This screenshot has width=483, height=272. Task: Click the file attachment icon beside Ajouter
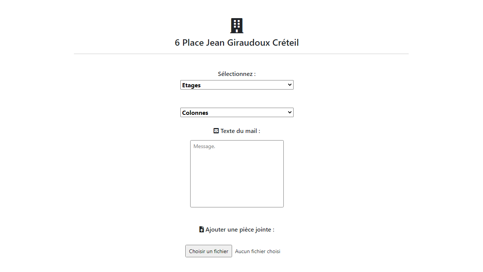pos(202,229)
